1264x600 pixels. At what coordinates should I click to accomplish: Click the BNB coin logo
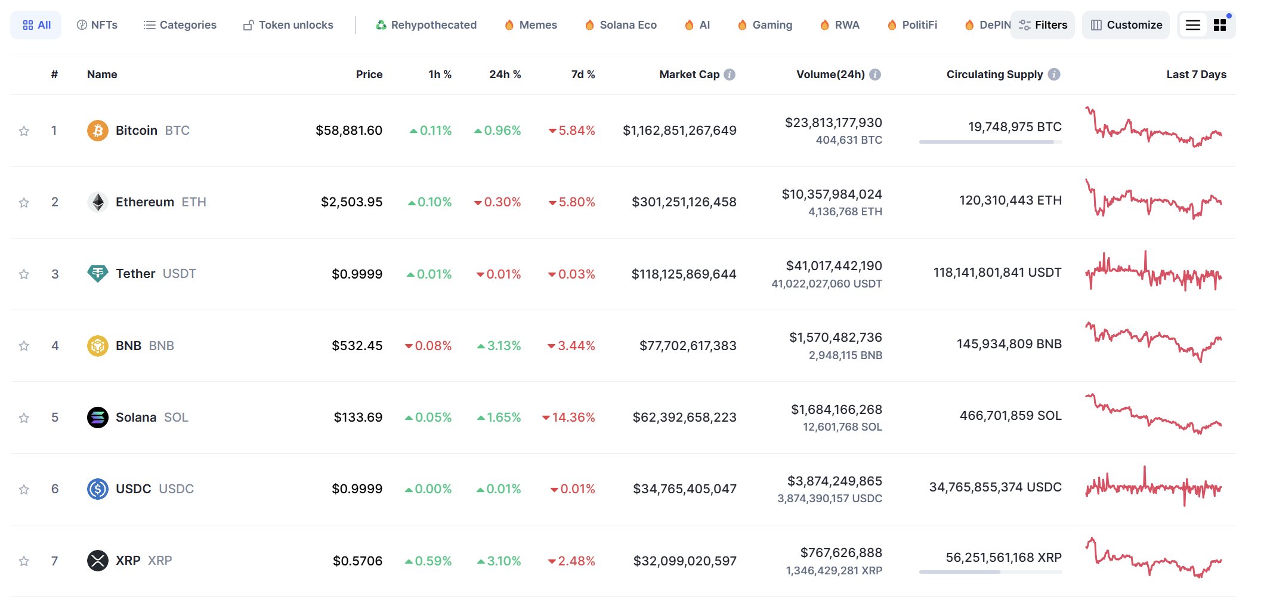coord(98,345)
